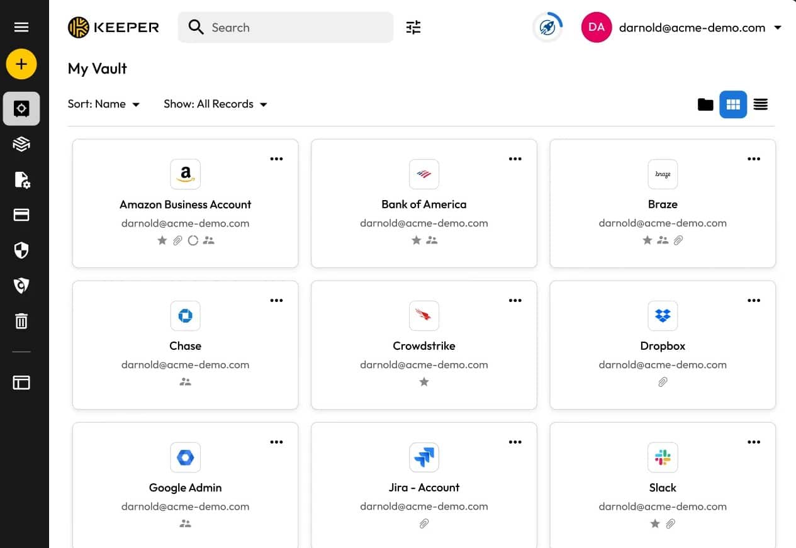This screenshot has height=548, width=796.
Task: Open options menu on Jira - Account card
Action: tap(515, 442)
